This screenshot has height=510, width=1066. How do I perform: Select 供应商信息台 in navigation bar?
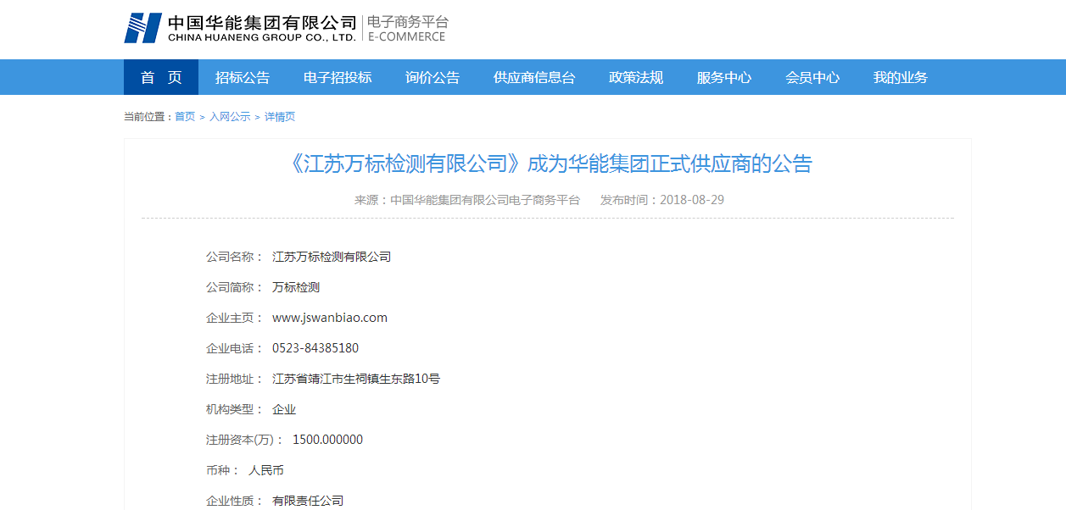(x=534, y=77)
